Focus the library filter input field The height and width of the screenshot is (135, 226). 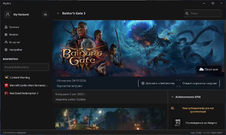point(26,67)
